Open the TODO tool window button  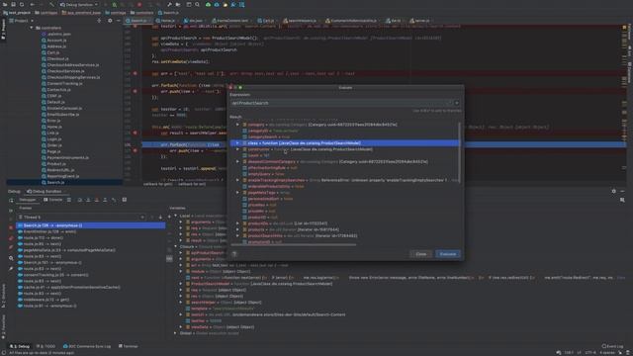pos(45,346)
